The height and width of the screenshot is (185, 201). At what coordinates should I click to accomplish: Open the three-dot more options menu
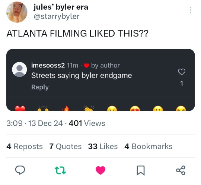click(191, 10)
